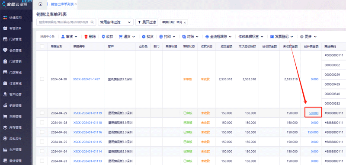The image size is (346, 165).
Task: Click the 成交金额 column header
Action: (226, 47)
